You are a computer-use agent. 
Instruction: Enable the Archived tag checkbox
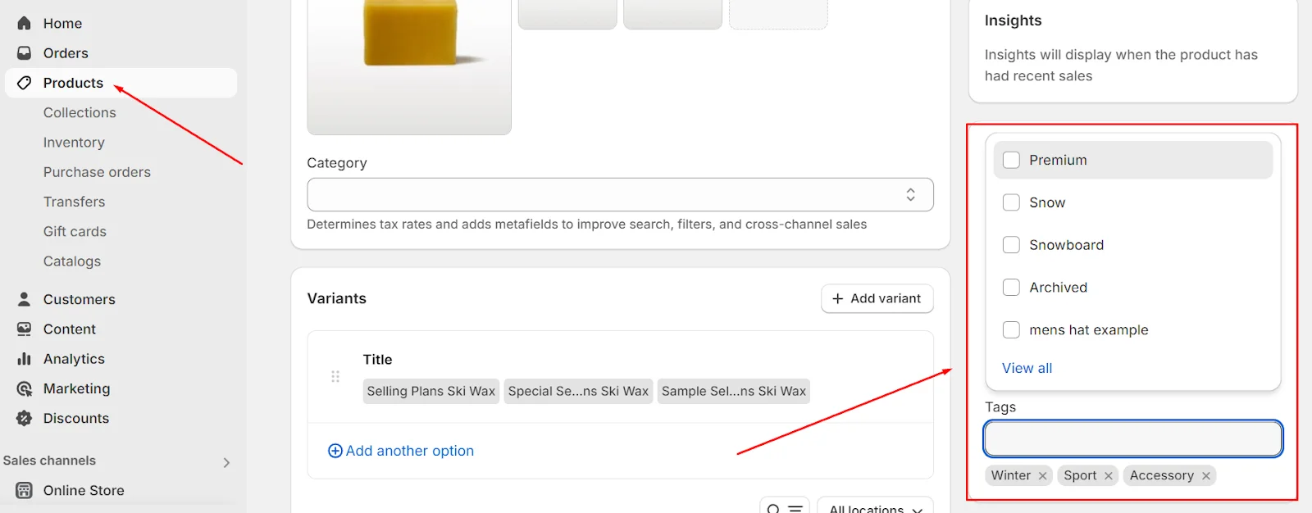pos(1011,288)
